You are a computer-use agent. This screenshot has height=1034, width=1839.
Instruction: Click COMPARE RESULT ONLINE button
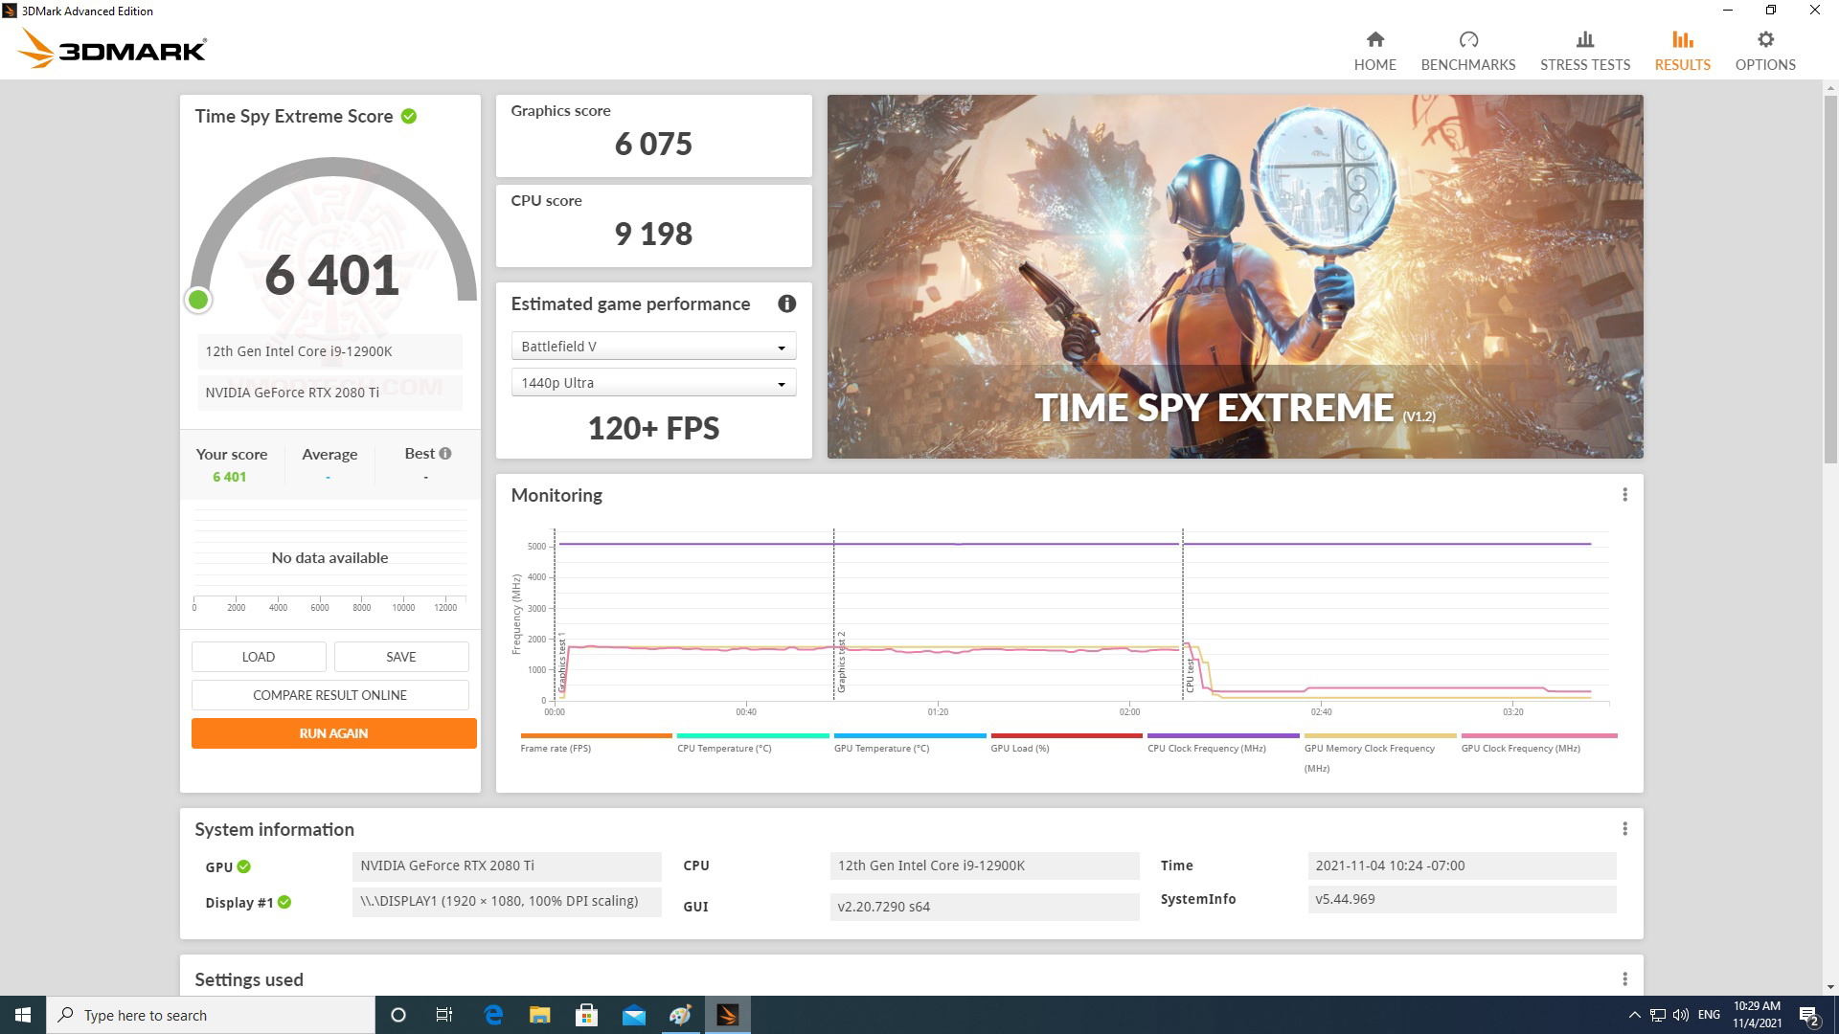click(x=329, y=695)
